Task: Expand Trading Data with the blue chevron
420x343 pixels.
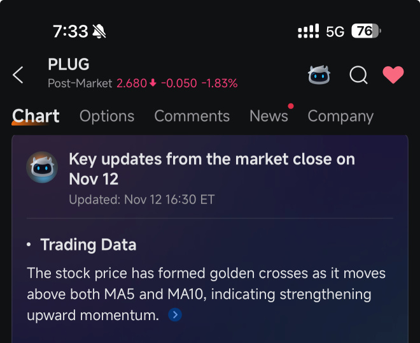Action: [175, 315]
